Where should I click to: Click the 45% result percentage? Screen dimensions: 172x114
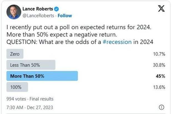click(160, 76)
